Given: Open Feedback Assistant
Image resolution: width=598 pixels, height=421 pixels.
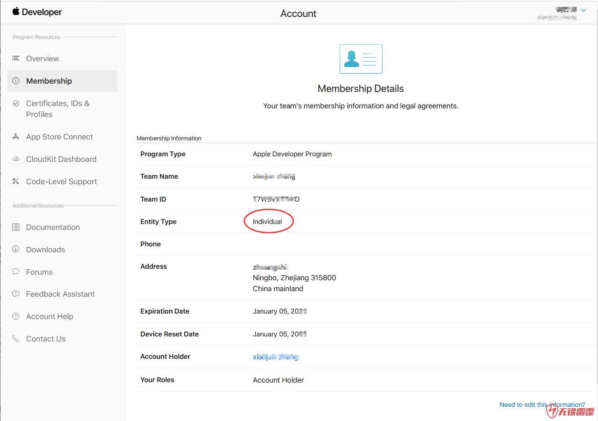Looking at the screenshot, I should [60, 294].
